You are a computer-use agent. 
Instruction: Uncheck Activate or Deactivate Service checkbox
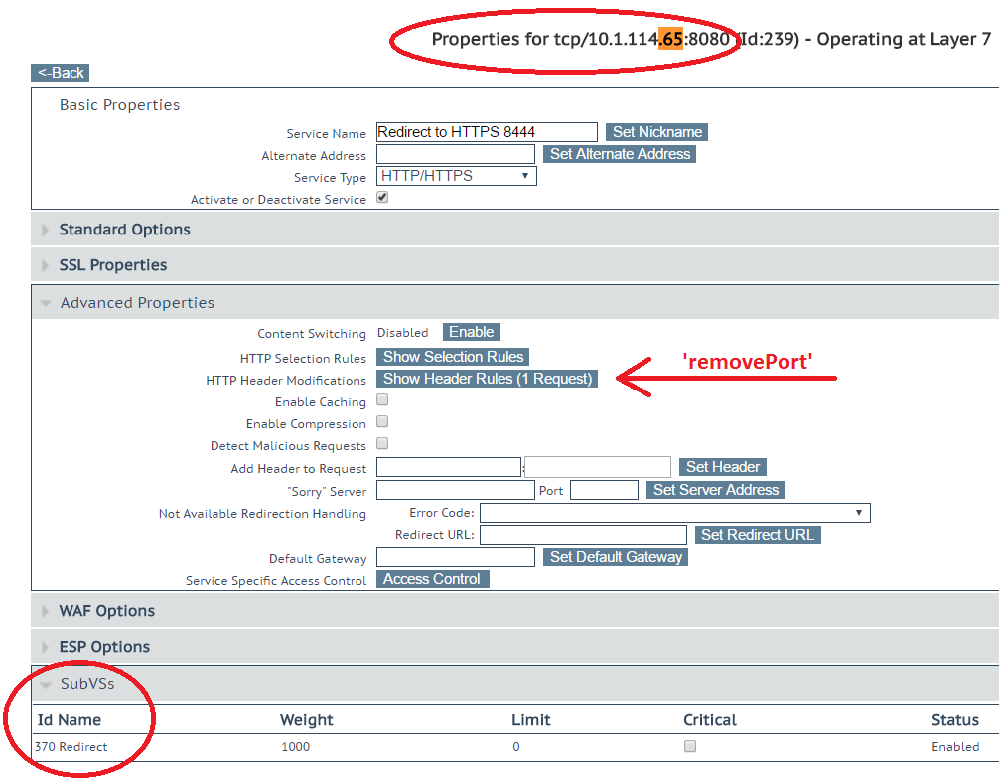point(382,198)
